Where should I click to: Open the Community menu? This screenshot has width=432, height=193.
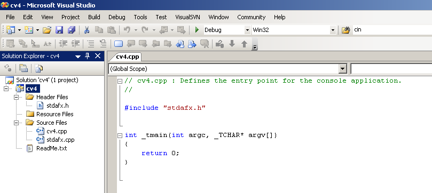(252, 17)
